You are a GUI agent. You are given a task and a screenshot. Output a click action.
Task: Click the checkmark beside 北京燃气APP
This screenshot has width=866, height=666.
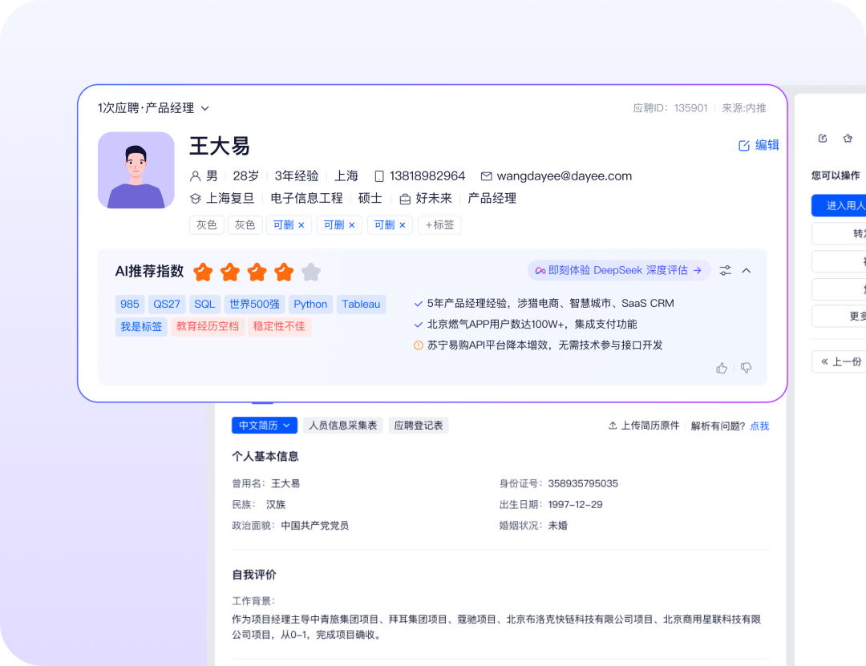(x=419, y=325)
